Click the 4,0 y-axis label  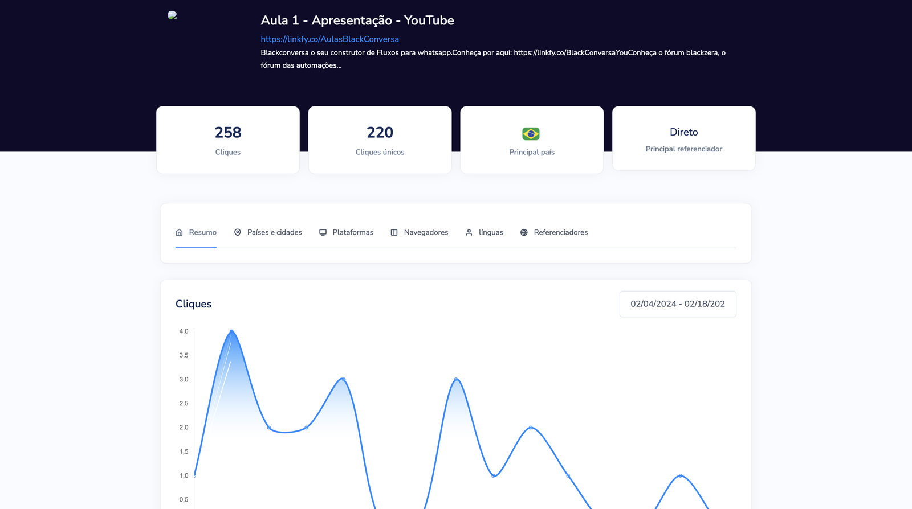[184, 331]
